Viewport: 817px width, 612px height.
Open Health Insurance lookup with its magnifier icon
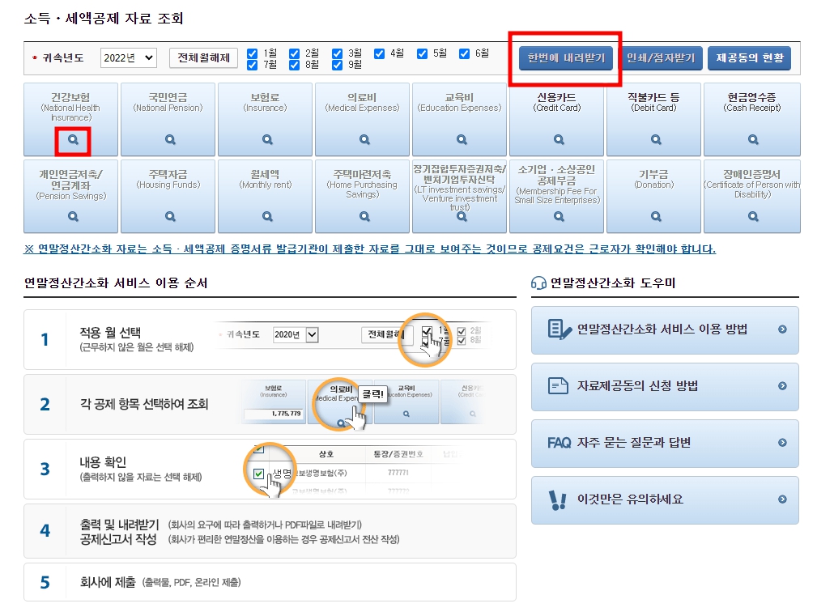point(74,139)
